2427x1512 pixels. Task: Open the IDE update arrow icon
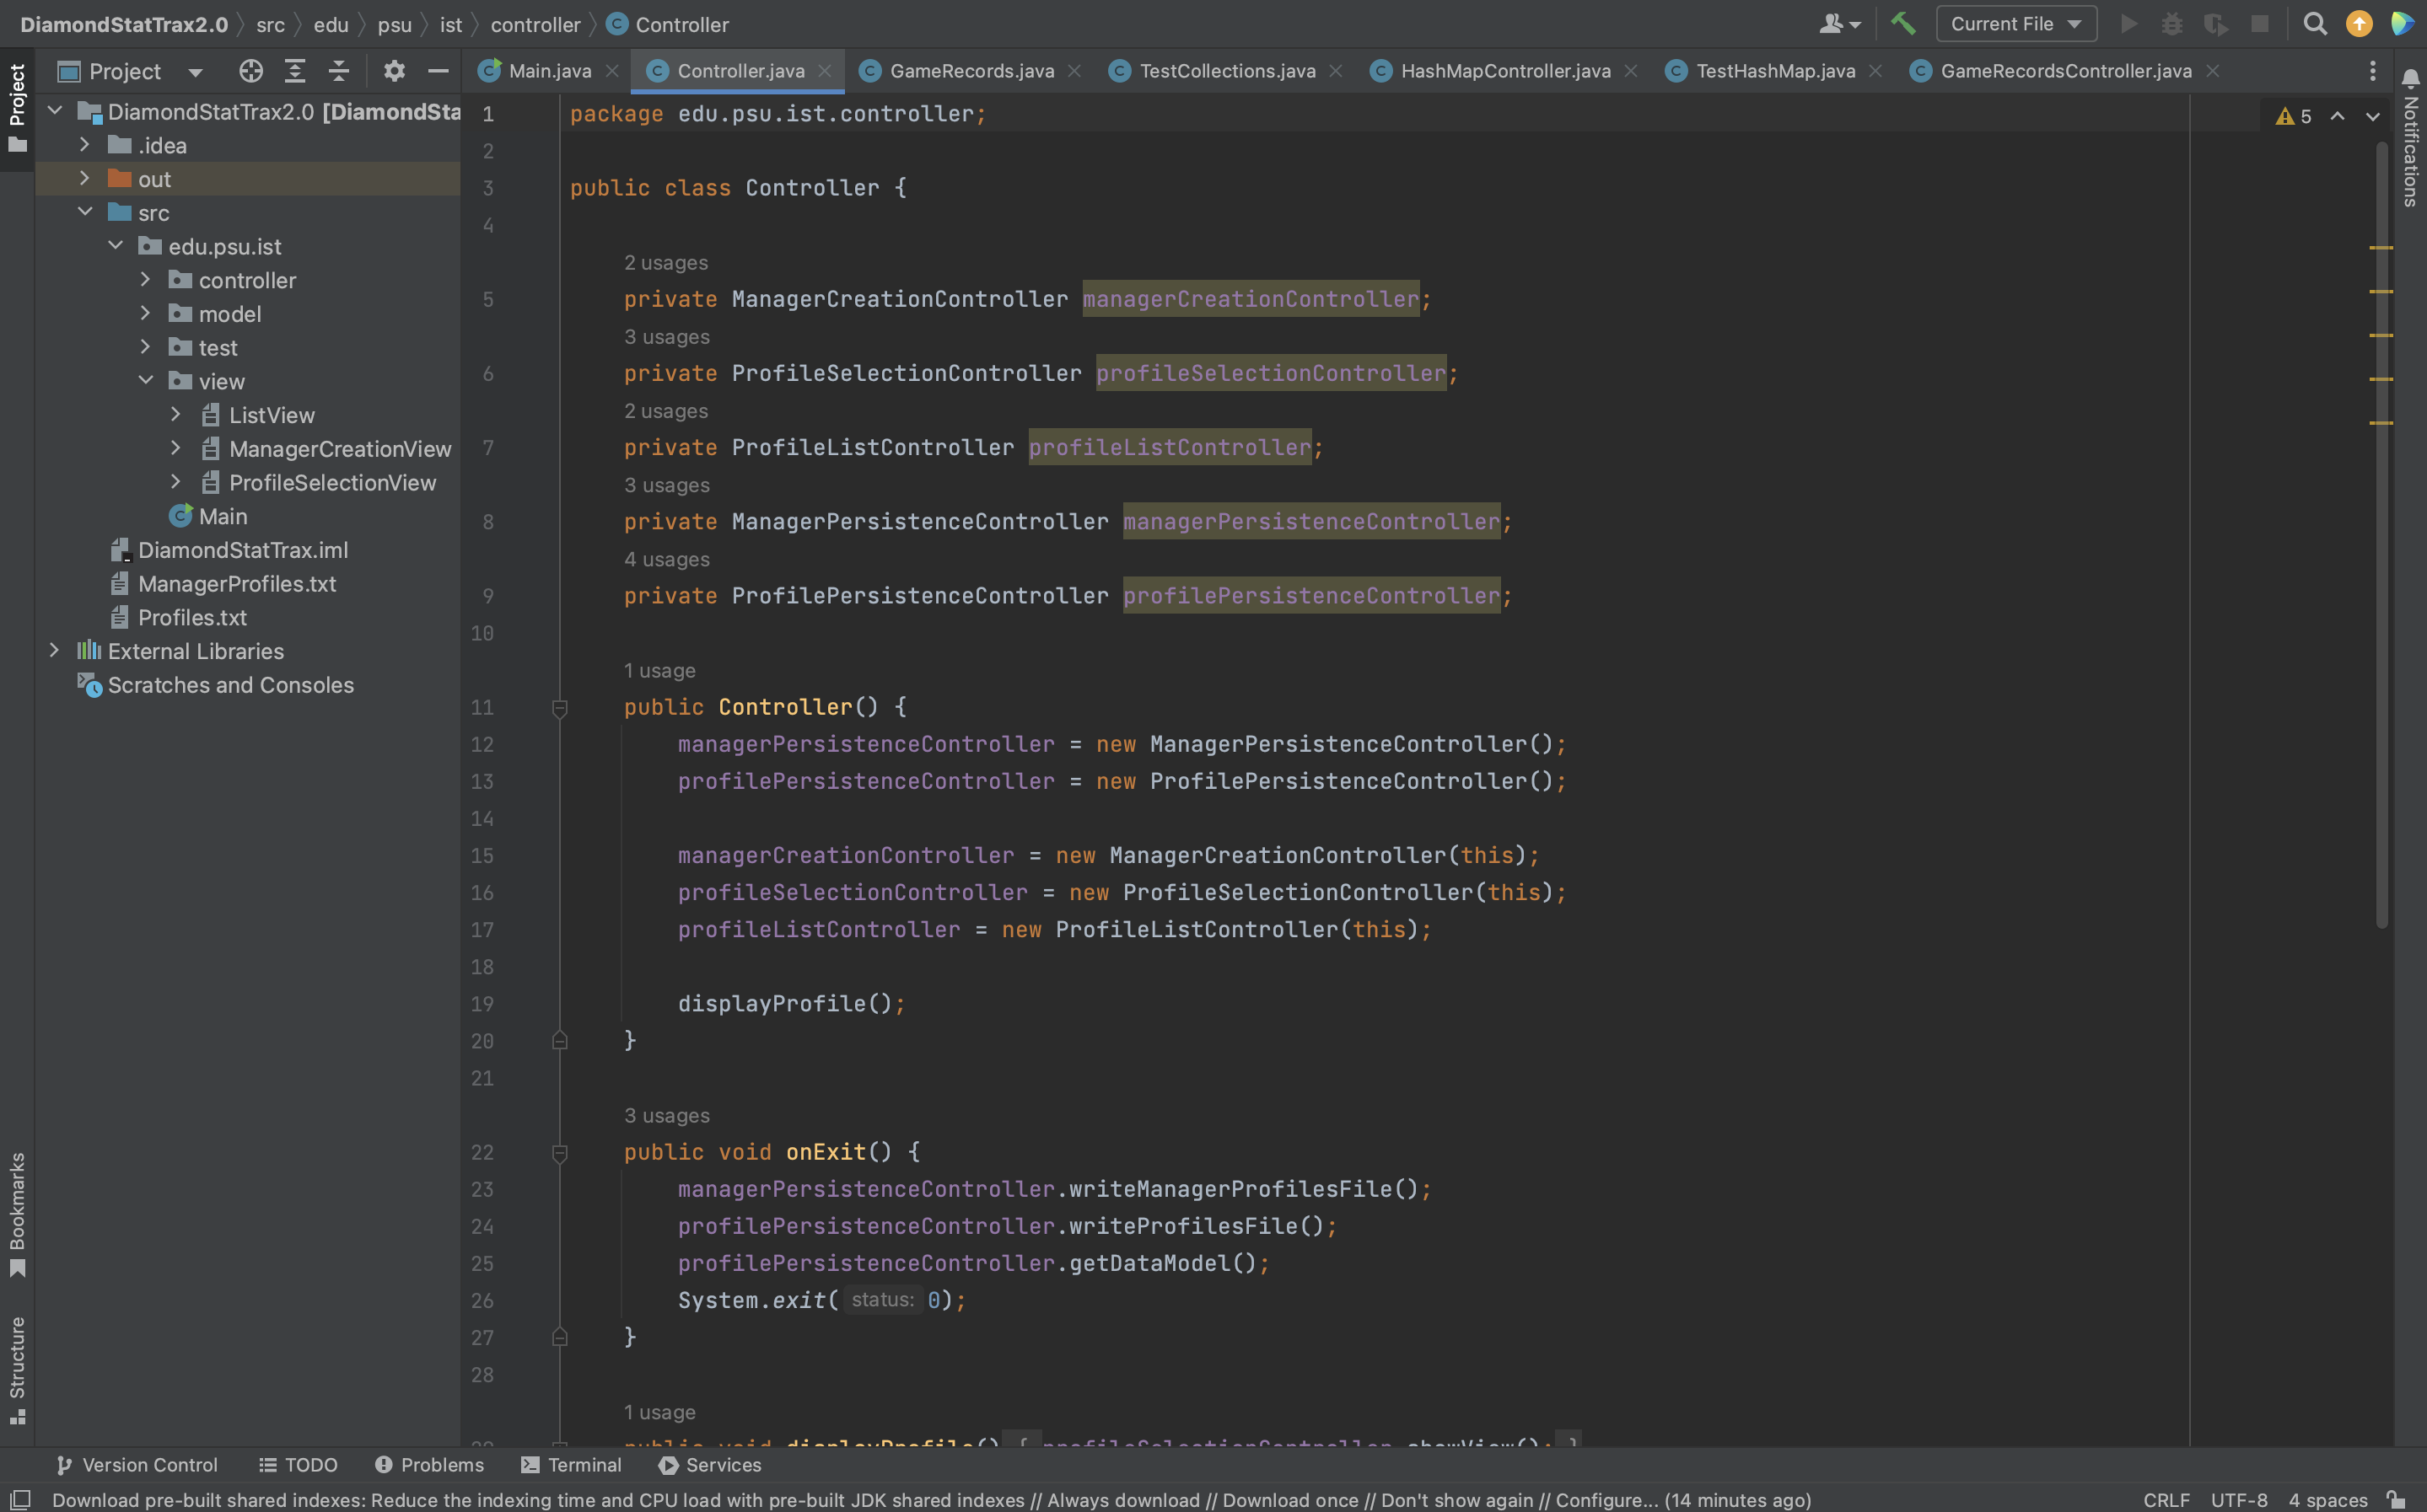point(2359,24)
